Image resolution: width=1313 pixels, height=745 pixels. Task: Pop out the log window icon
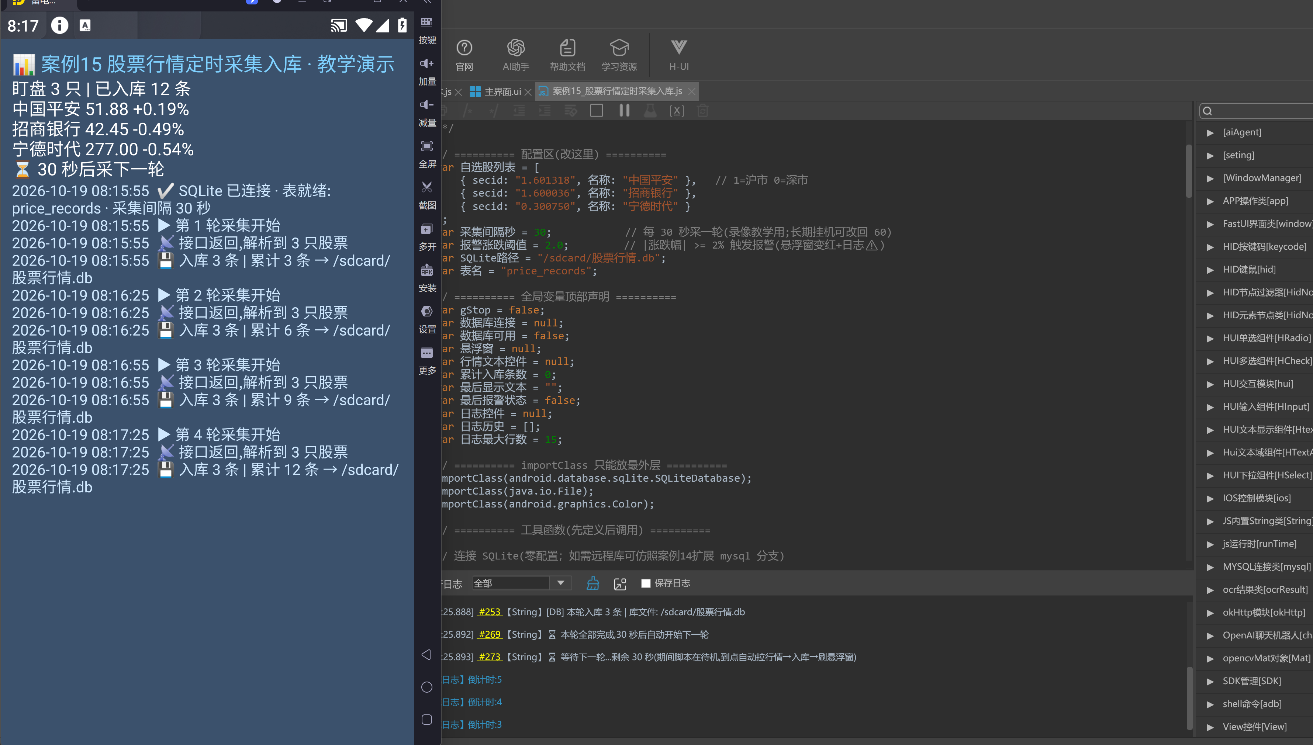click(620, 583)
